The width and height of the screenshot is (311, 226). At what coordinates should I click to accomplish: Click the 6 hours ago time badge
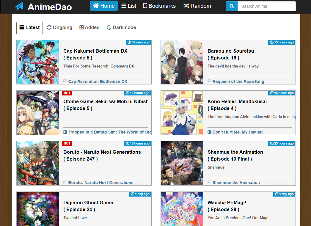coord(139,43)
